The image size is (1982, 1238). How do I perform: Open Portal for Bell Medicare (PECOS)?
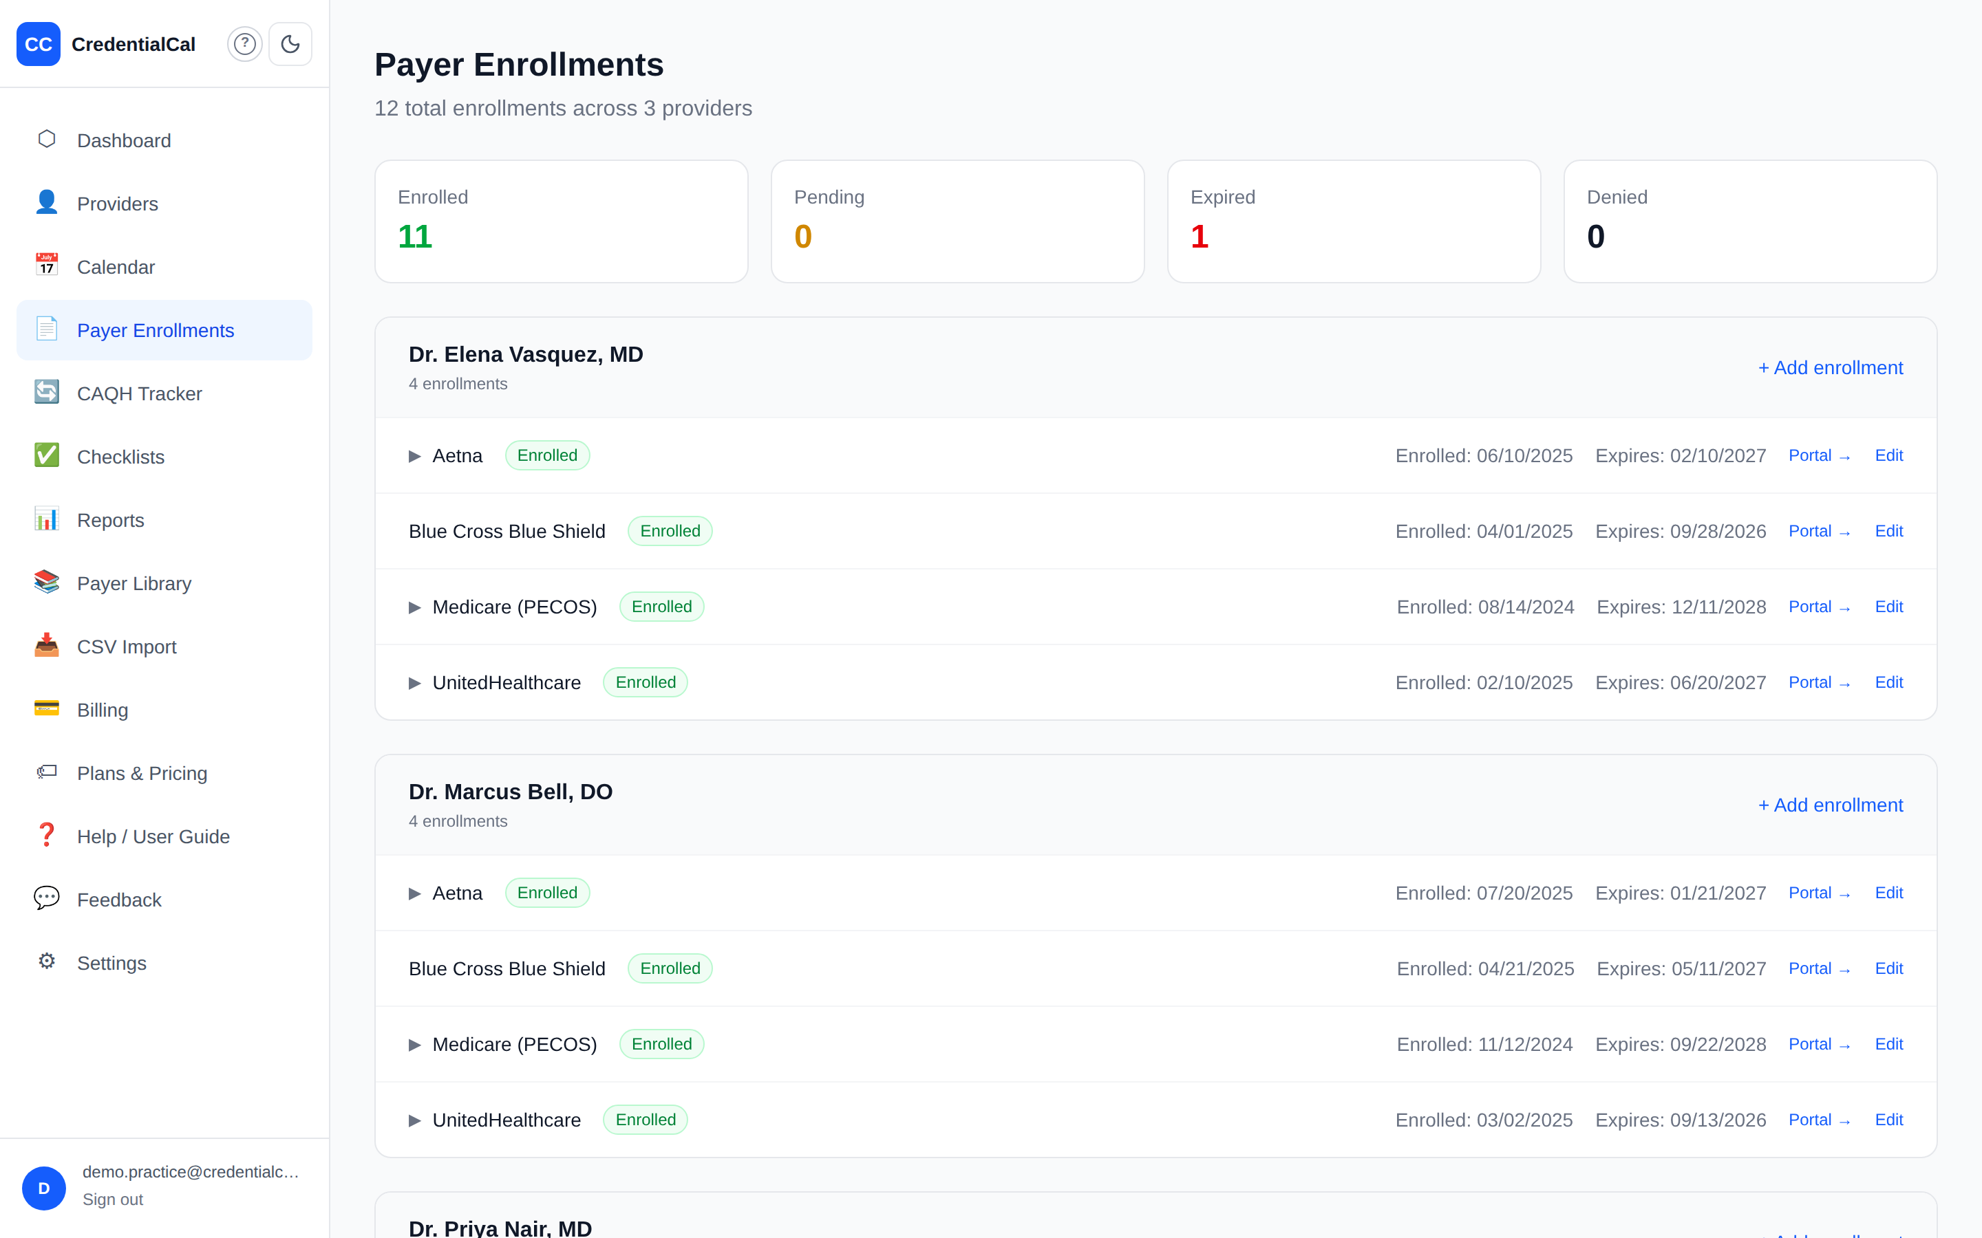(x=1819, y=1044)
